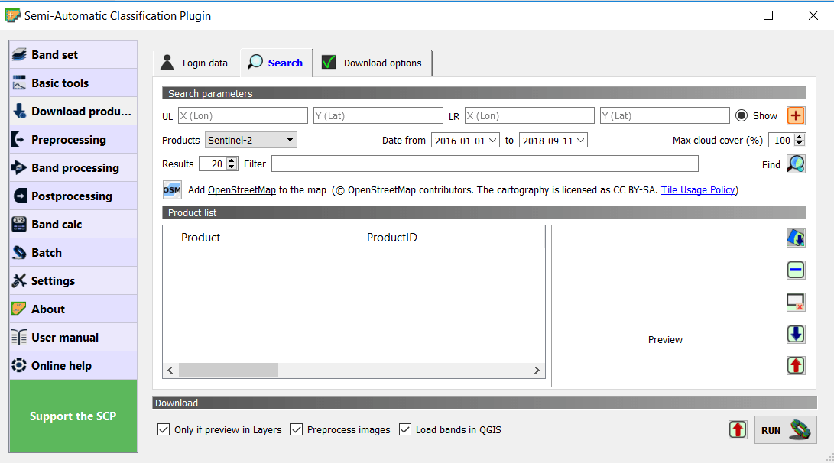
Task: Click the Max cloud cover 100 field
Action: (781, 140)
